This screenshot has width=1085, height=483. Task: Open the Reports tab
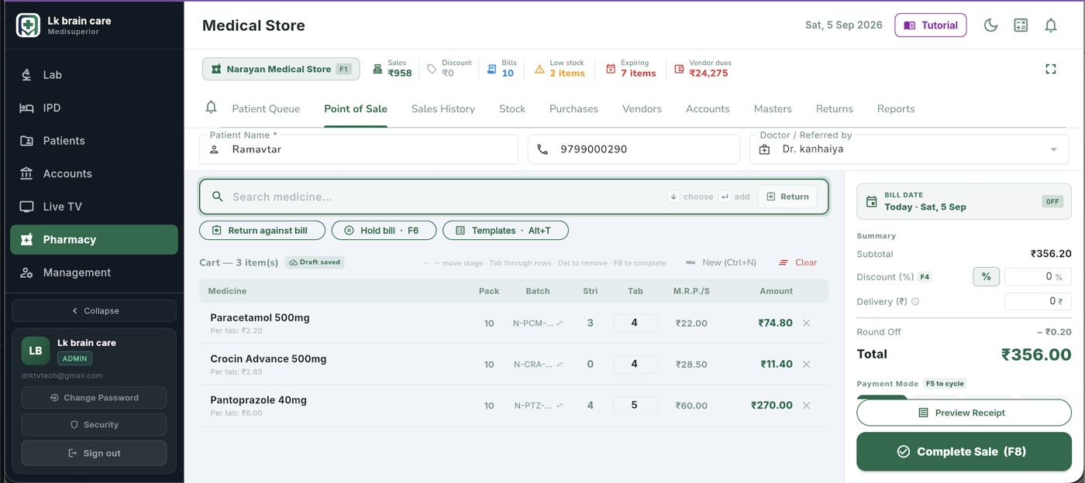click(x=896, y=108)
